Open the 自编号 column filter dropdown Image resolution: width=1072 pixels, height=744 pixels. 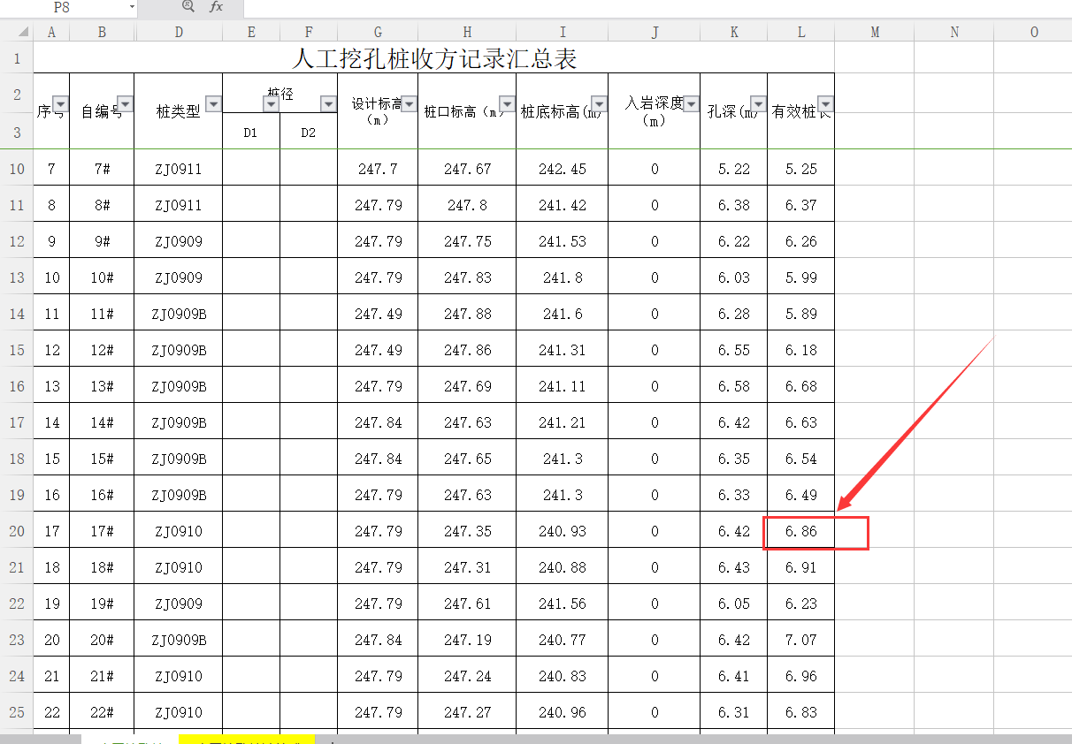(125, 104)
